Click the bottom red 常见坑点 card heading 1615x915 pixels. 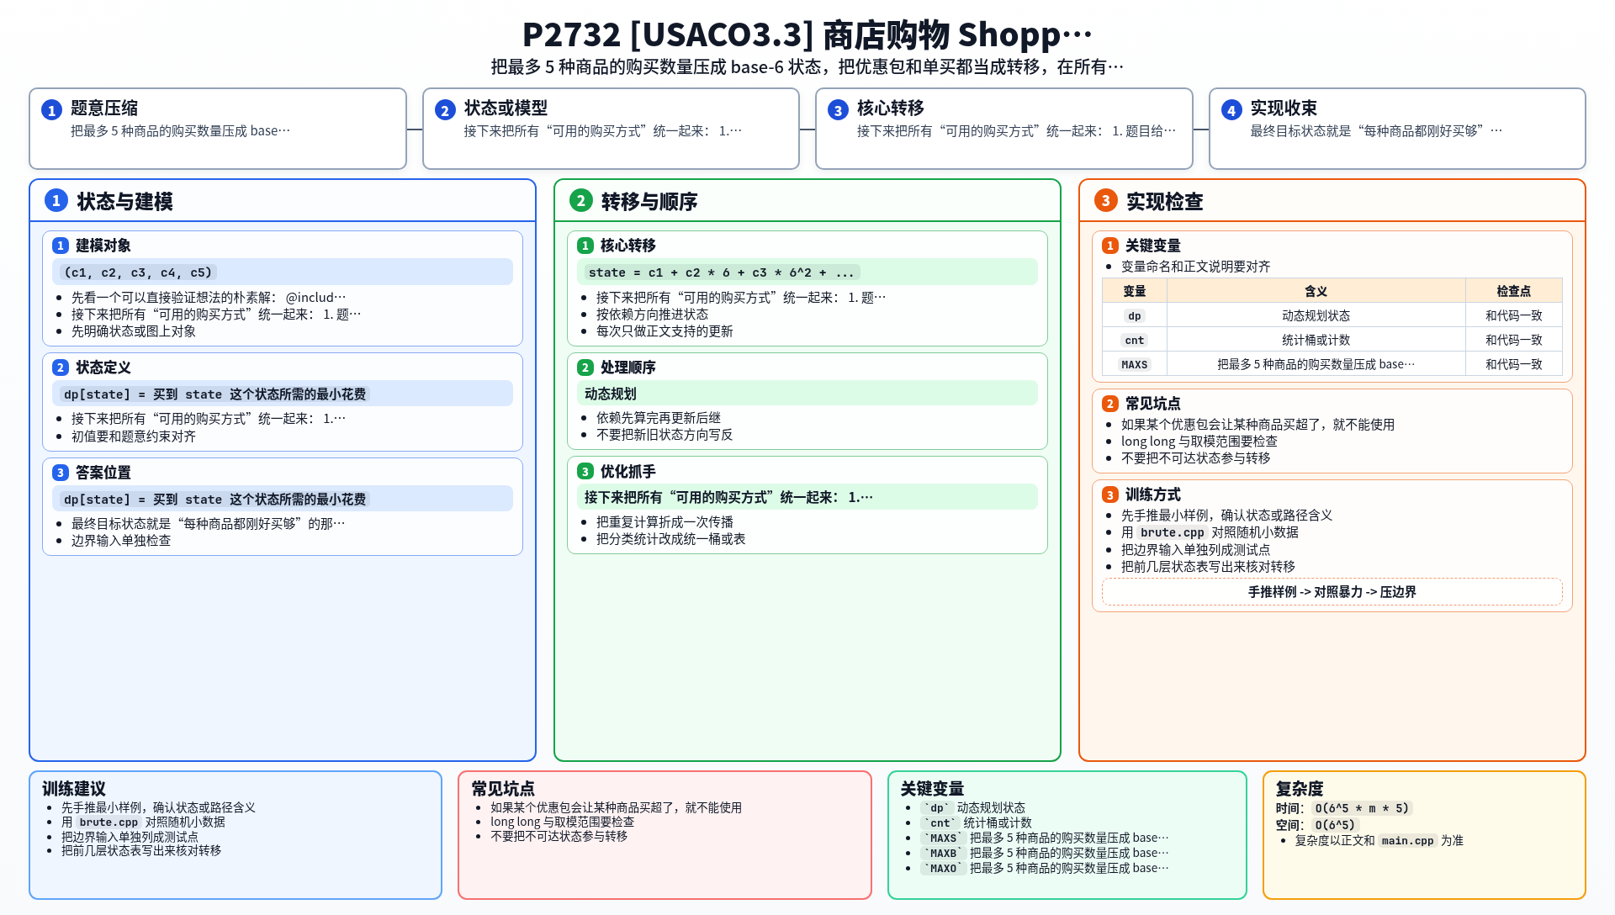503,789
